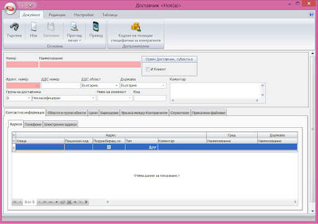Click the delete row minus icon in navigator

coord(50,202)
